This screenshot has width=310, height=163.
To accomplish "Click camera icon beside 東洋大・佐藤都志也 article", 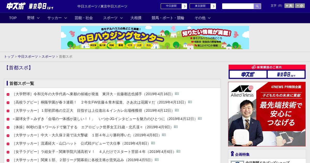I will click(x=177, y=94).
